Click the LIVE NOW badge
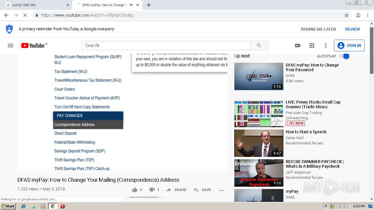374x210 pixels. click(295, 123)
